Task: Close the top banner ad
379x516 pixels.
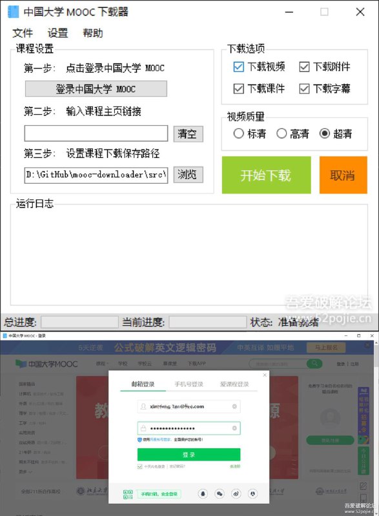Action: coord(367,345)
